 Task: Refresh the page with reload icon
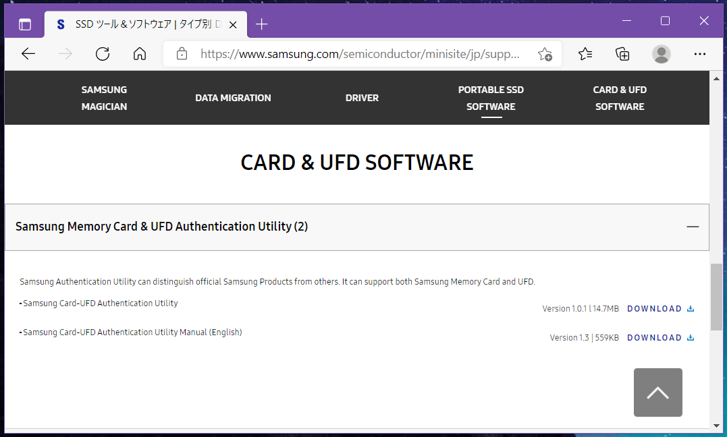coord(103,54)
